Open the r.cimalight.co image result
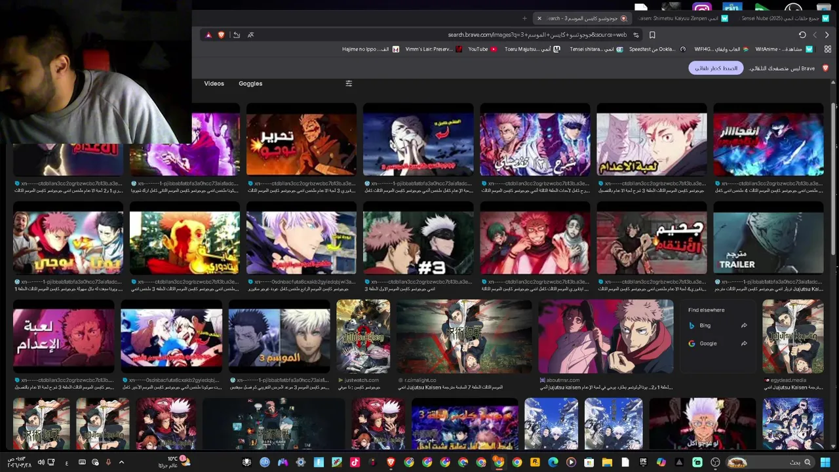 (x=464, y=336)
